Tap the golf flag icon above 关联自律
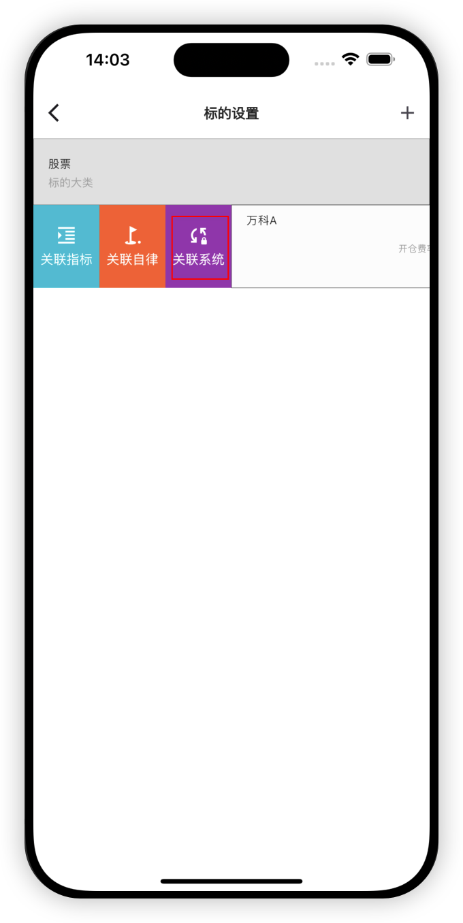This screenshot has width=463, height=923. [x=132, y=236]
